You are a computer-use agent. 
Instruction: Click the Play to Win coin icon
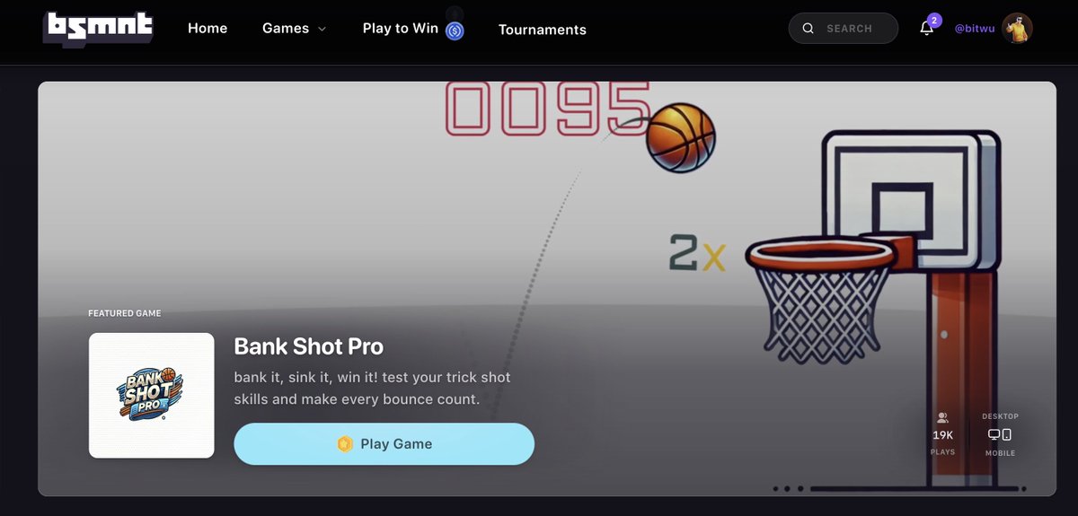(455, 31)
